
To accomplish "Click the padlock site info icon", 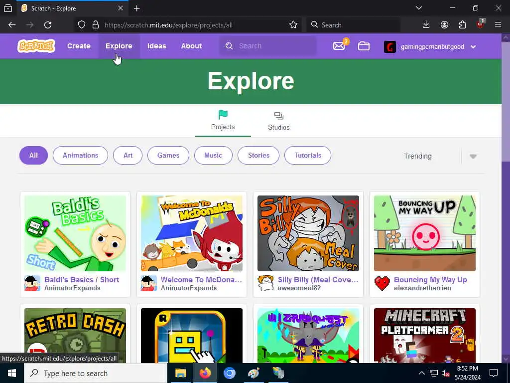I will tap(95, 25).
